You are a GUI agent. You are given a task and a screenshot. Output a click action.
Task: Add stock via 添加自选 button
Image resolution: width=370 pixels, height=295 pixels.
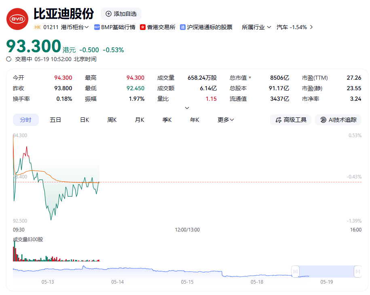(121, 14)
